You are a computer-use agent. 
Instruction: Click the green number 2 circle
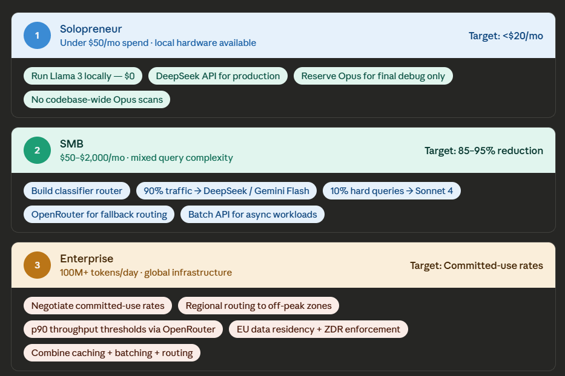point(37,150)
